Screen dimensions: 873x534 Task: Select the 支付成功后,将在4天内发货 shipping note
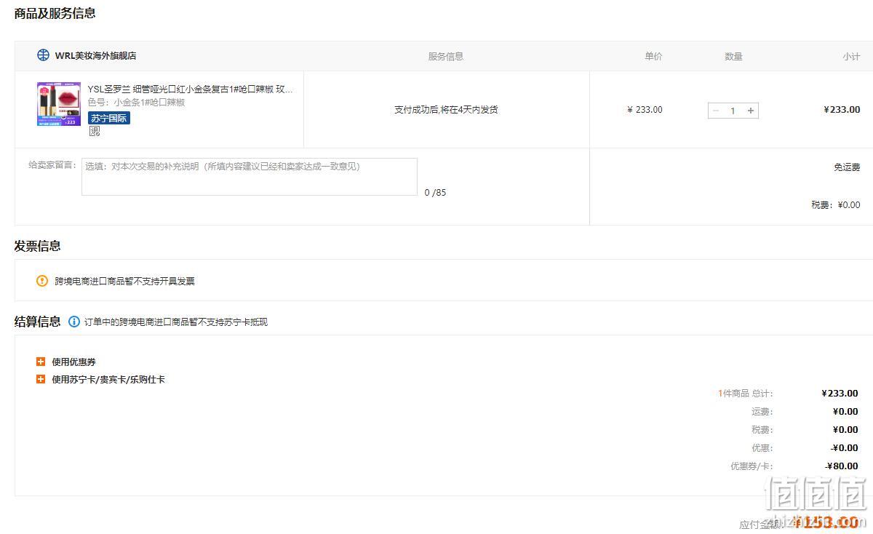point(446,110)
